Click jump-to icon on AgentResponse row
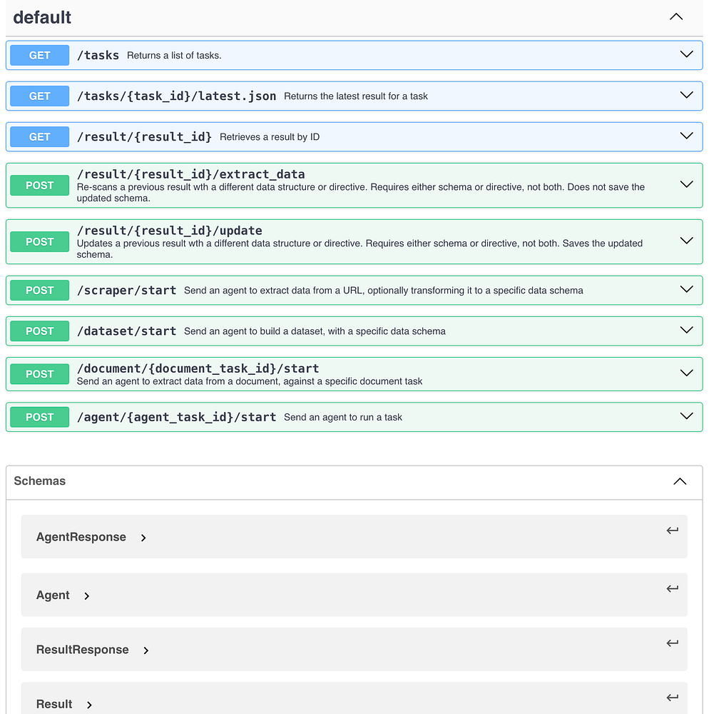 tap(672, 531)
